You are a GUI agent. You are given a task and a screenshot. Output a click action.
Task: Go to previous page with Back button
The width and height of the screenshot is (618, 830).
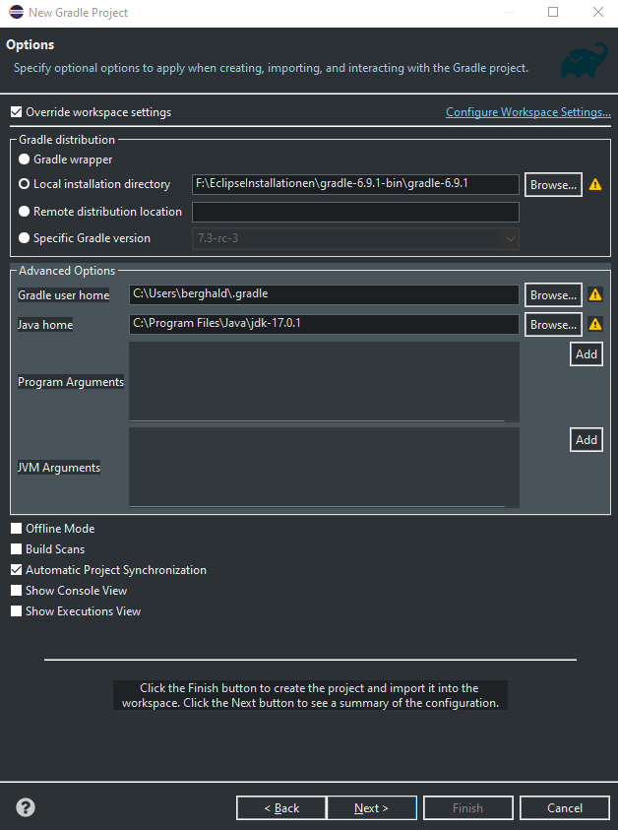(281, 807)
